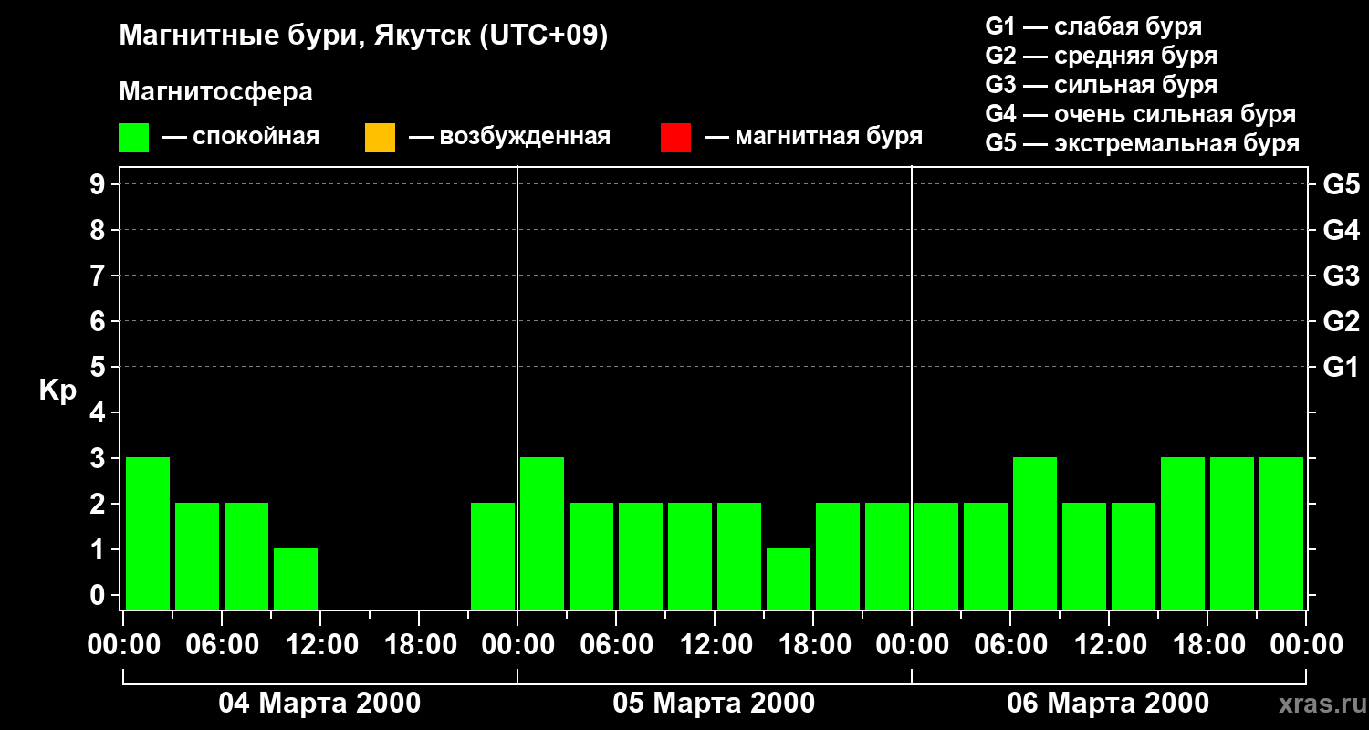Click the G1 label on right axis
1369x730 pixels.
click(x=1341, y=368)
